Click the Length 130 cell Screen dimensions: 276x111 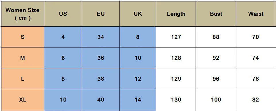pos(176,100)
